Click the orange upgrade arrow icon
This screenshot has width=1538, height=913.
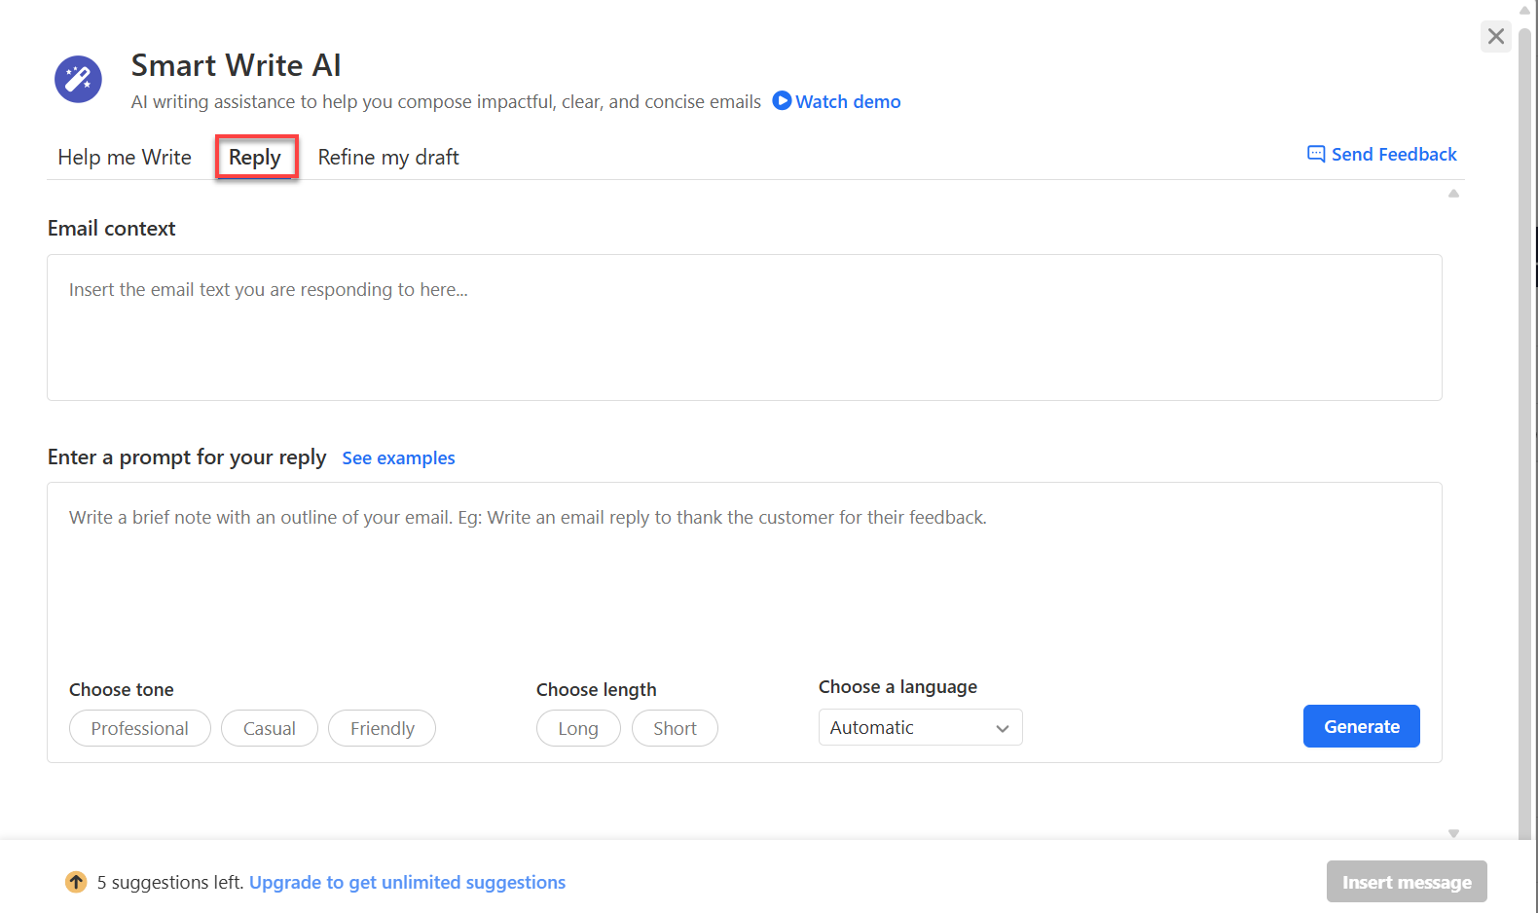click(76, 882)
